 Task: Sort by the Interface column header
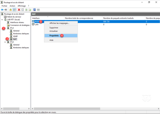pos(48,18)
